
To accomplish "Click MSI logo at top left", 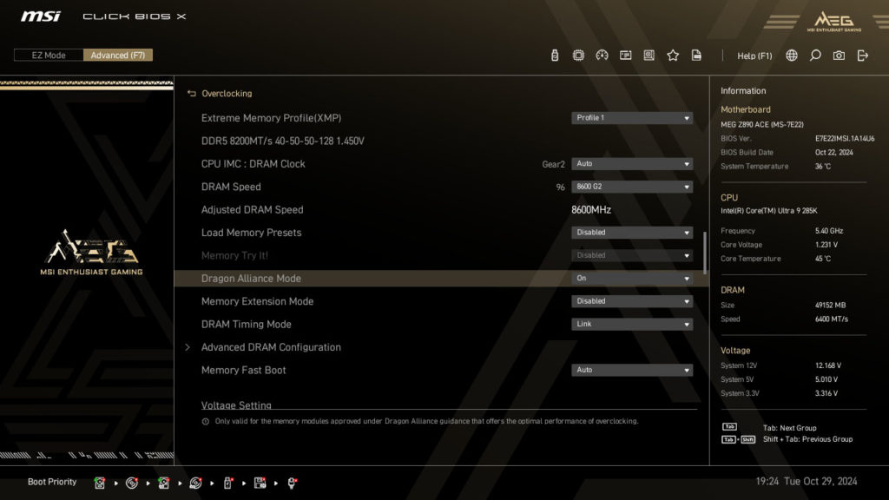I will coord(40,16).
